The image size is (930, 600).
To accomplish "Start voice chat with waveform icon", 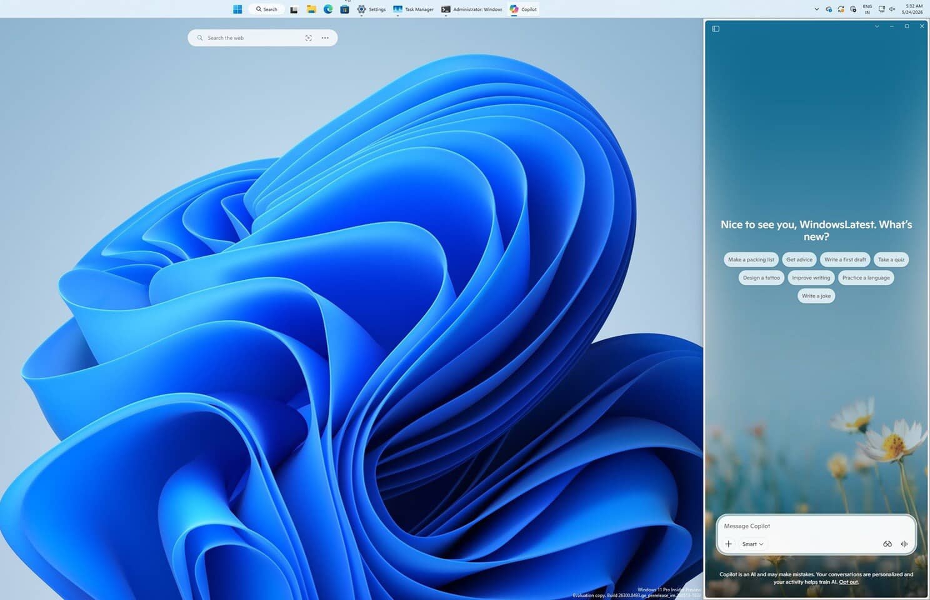I will pos(904,544).
